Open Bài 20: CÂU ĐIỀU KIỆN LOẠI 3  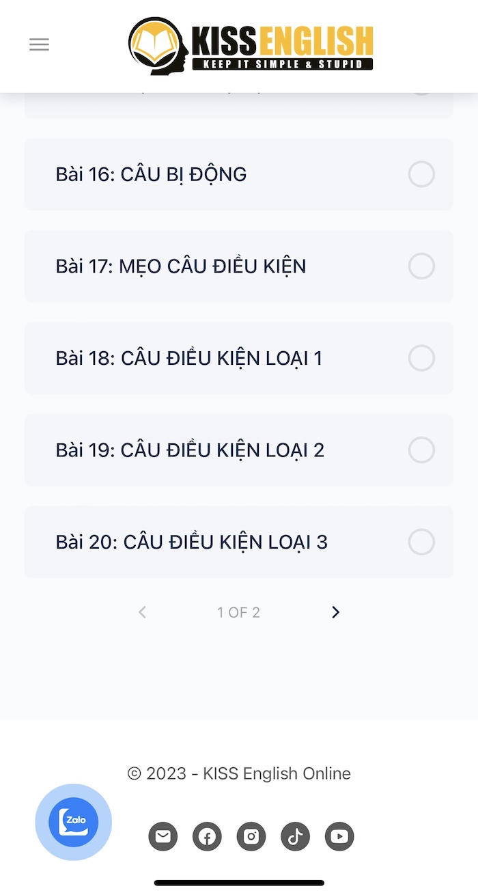[x=239, y=542]
